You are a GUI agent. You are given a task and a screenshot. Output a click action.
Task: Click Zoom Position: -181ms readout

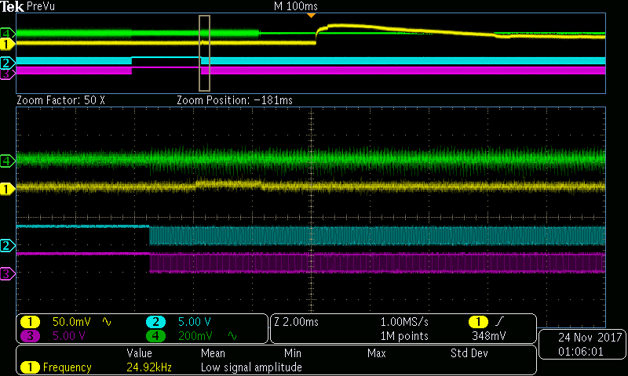(235, 100)
